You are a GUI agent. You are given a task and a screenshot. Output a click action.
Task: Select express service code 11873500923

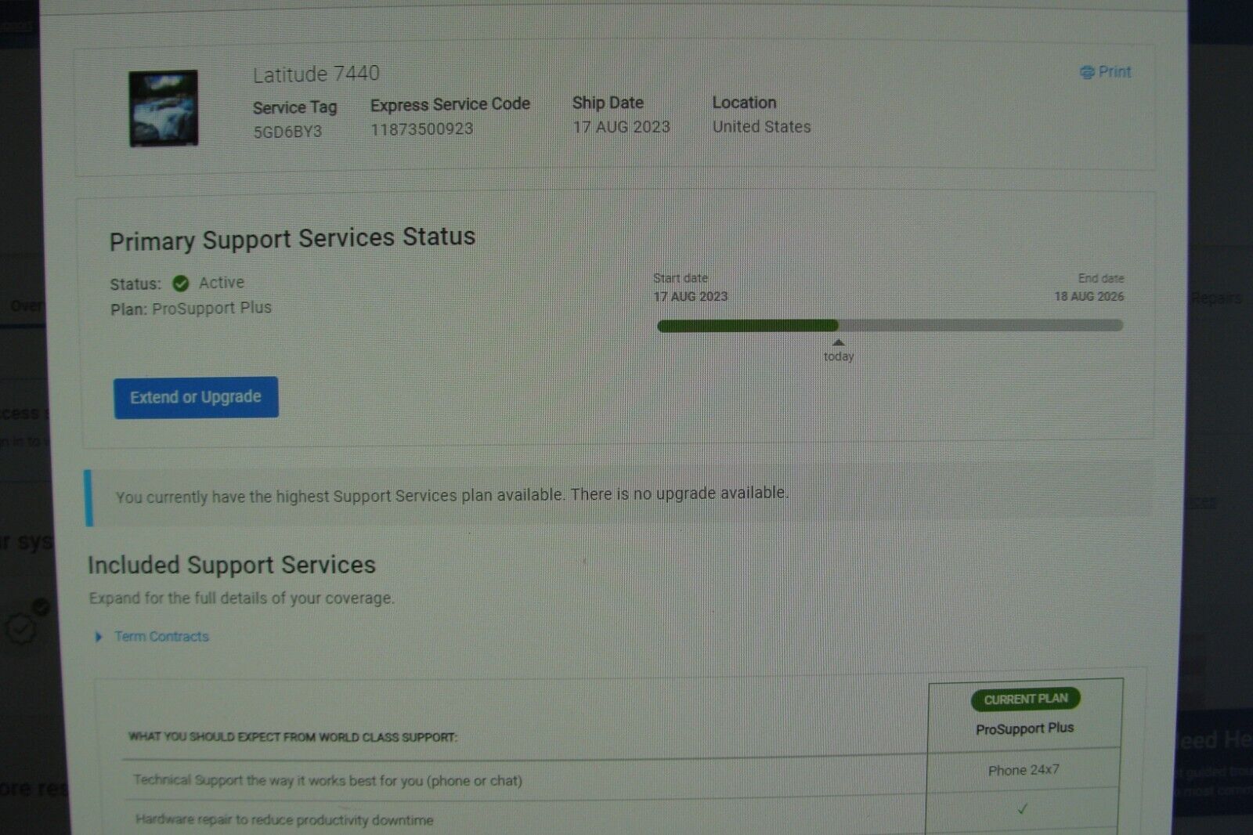(x=421, y=129)
